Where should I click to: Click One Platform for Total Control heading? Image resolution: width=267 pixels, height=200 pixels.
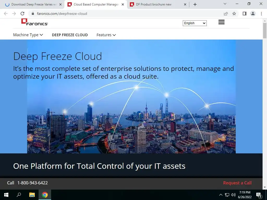[x=99, y=166]
